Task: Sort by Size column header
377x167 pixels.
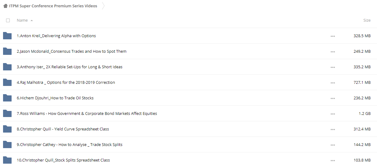Action: (367, 20)
